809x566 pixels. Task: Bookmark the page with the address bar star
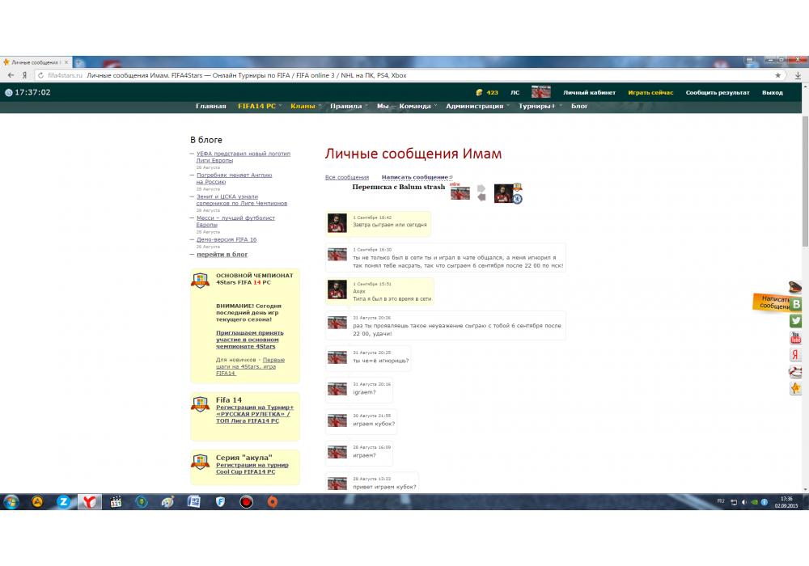[778, 75]
